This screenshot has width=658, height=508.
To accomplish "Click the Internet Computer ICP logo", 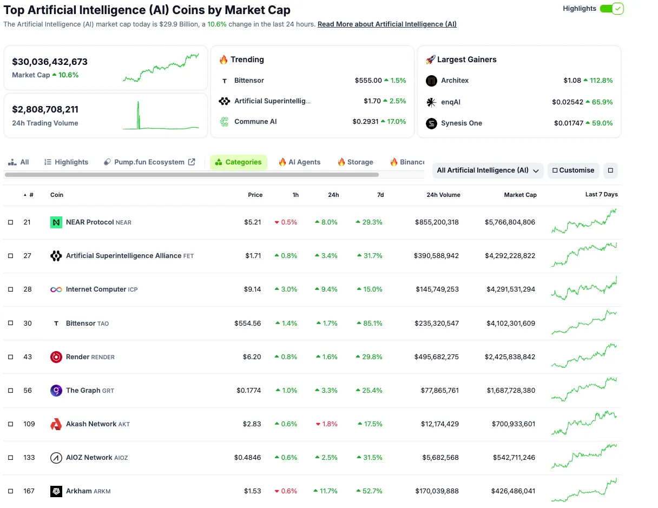I will coord(57,289).
